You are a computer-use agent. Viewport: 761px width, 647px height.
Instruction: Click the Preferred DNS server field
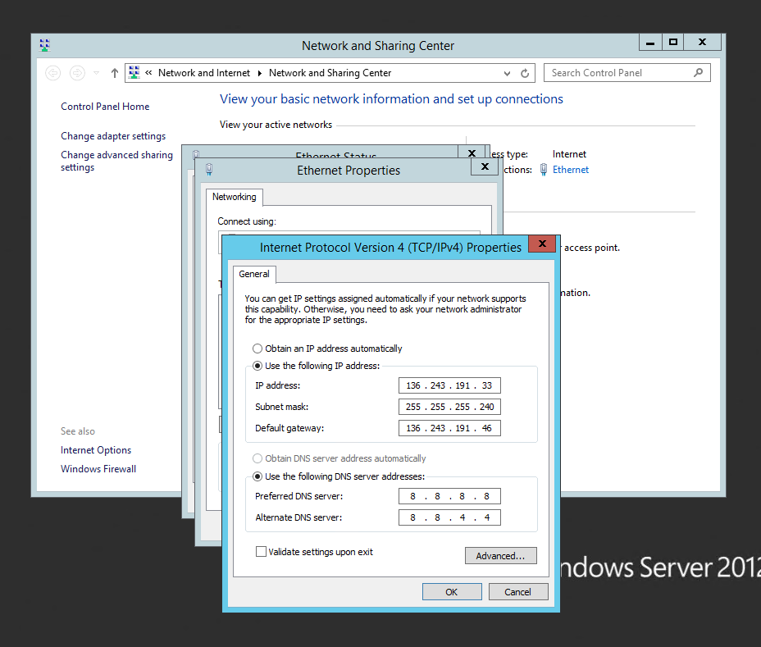449,496
